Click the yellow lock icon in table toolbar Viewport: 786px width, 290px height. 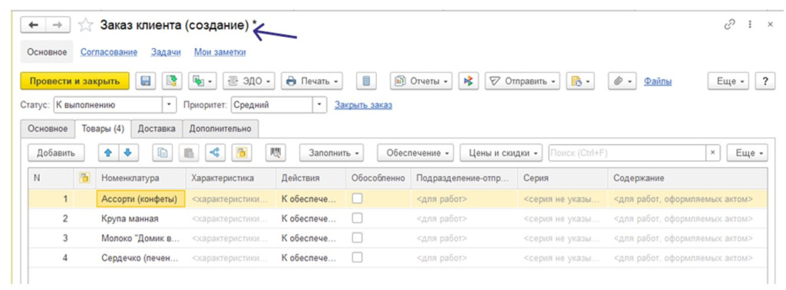[x=242, y=153]
